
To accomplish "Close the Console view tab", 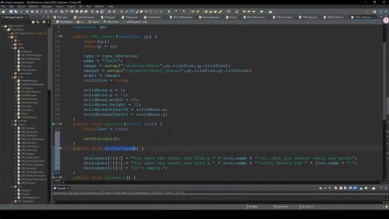I will pyautogui.click(x=69, y=188).
